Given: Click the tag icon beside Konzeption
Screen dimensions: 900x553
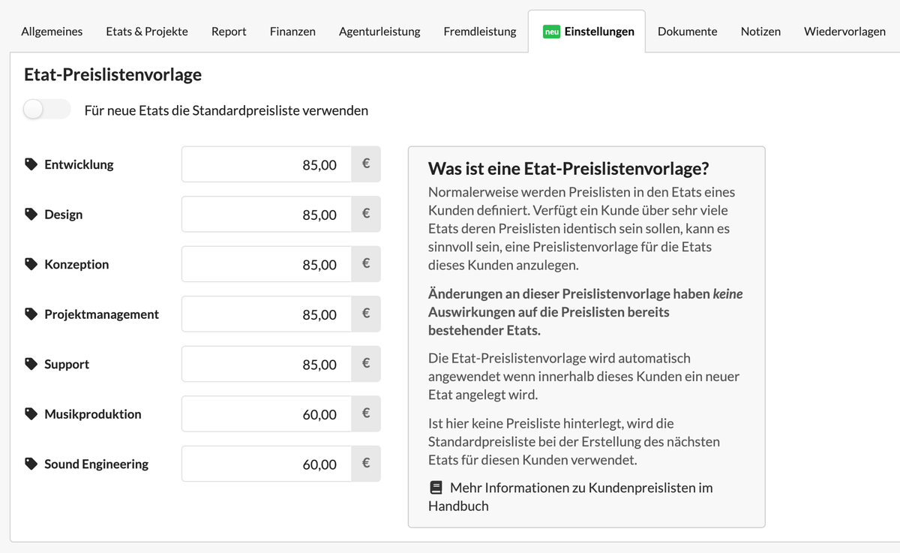Looking at the screenshot, I should pos(31,264).
